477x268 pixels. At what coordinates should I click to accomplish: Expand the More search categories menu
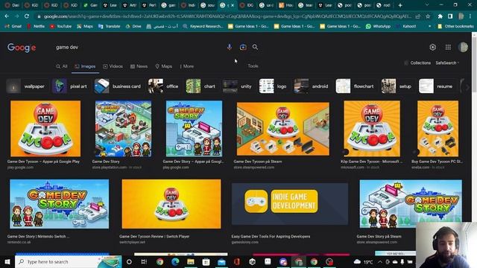point(187,66)
